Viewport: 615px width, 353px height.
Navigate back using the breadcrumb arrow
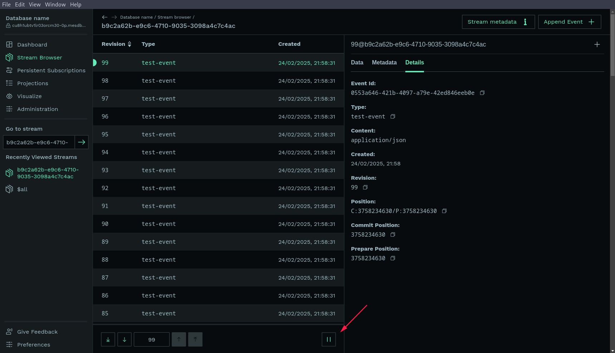104,17
